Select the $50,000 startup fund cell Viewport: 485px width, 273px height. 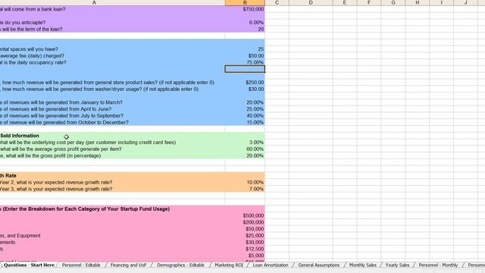tap(245, 229)
